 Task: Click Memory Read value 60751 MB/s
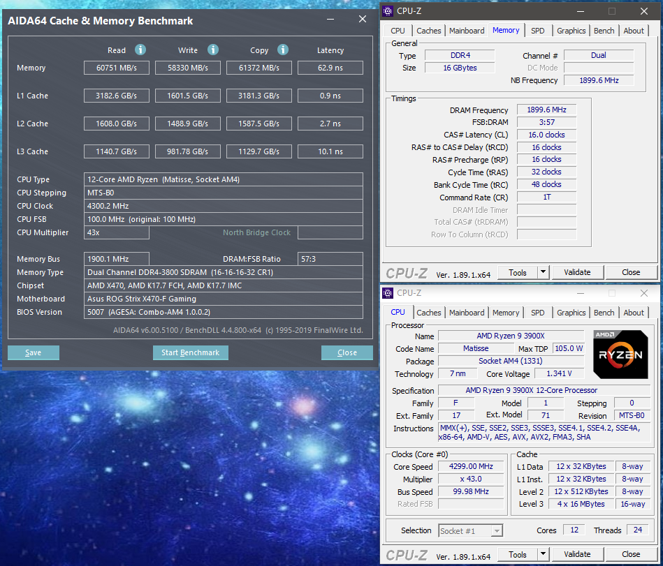click(x=117, y=68)
